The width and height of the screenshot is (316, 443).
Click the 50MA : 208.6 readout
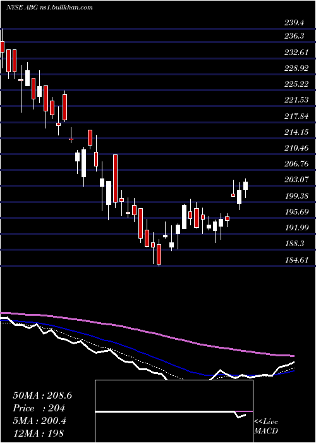42,396
